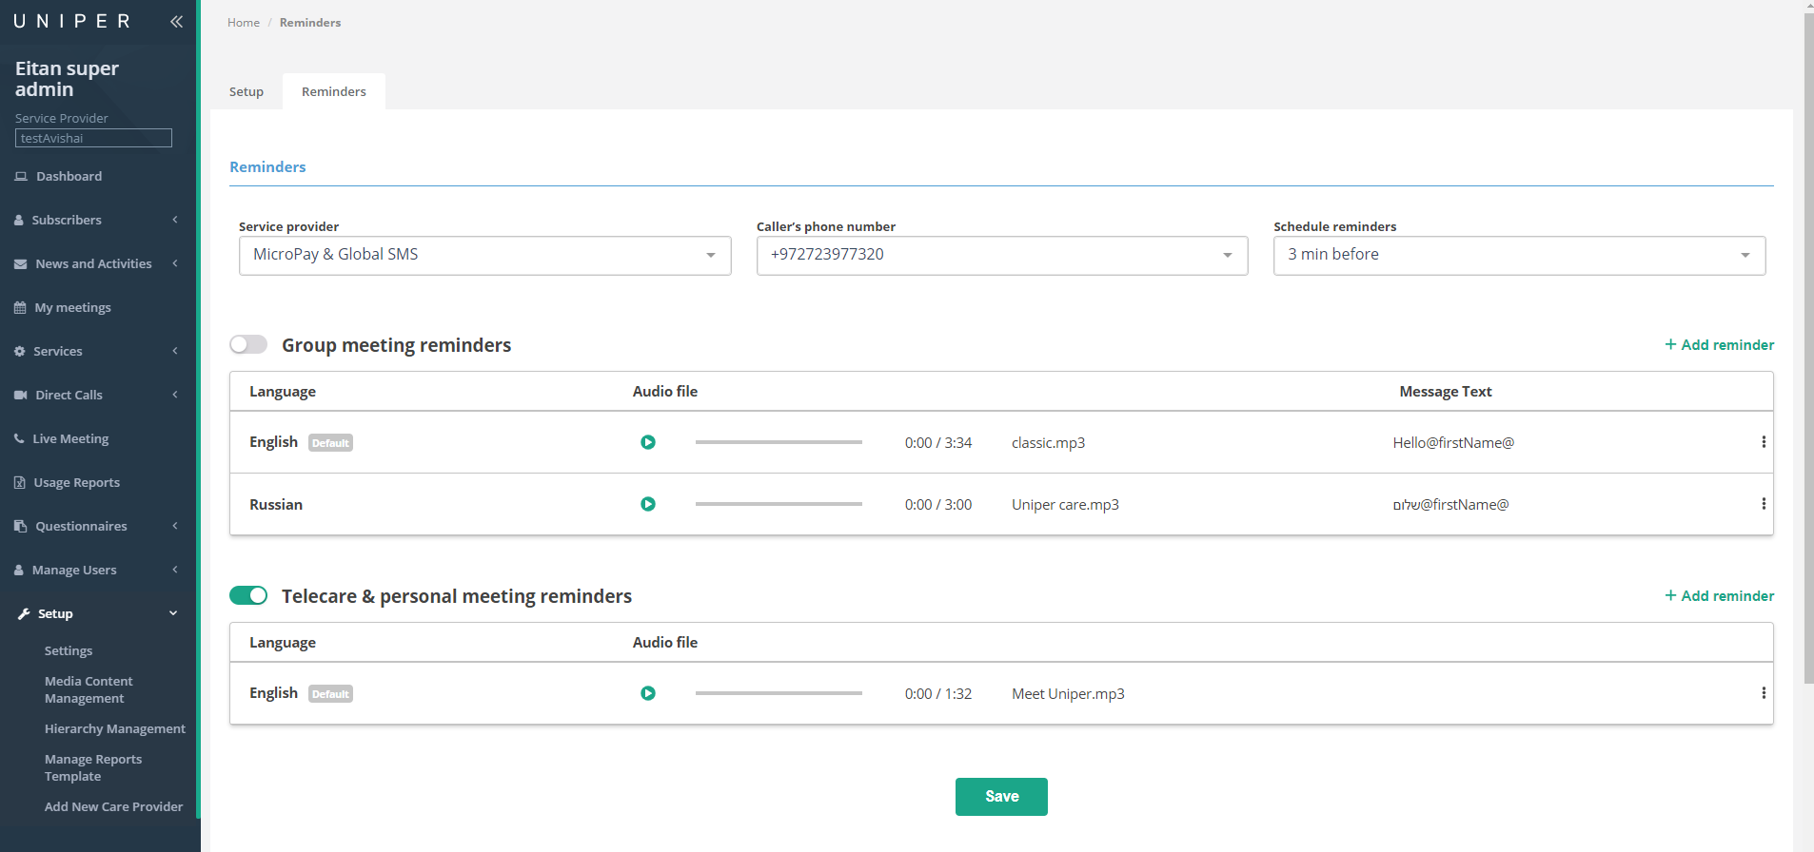Play the Uniper care.mp3 Russian audio

(x=648, y=504)
